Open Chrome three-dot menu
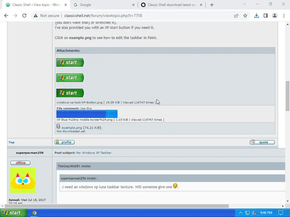Viewport: 290px width, 217px height. click(284, 16)
